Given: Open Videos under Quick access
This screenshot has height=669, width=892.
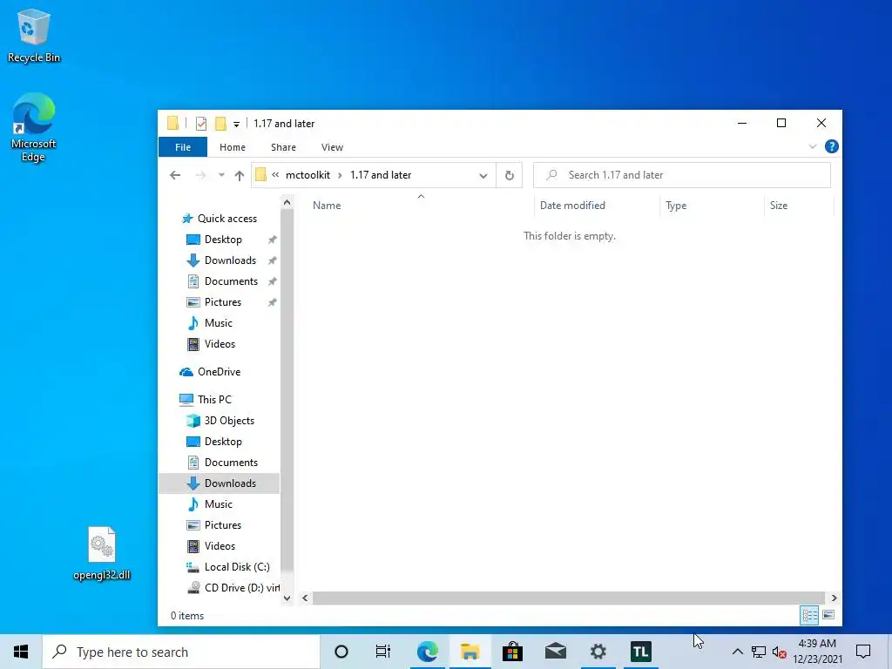Looking at the screenshot, I should (220, 344).
